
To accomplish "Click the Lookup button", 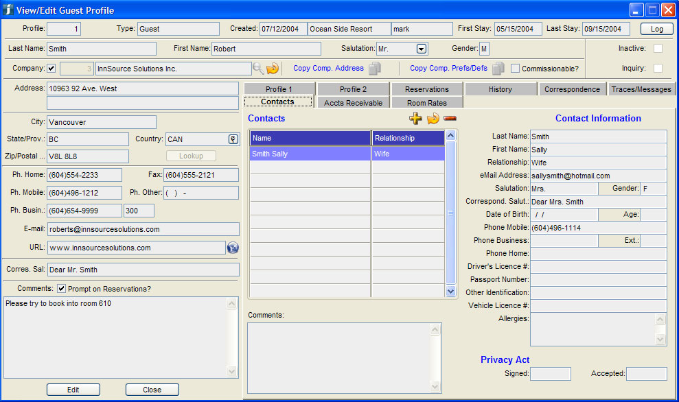I will point(191,156).
